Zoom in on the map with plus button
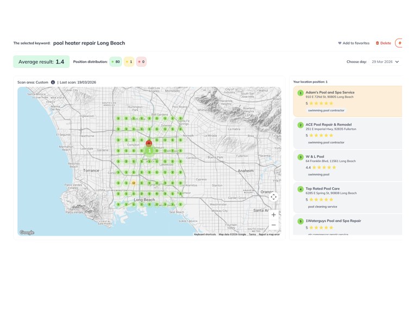 click(274, 215)
